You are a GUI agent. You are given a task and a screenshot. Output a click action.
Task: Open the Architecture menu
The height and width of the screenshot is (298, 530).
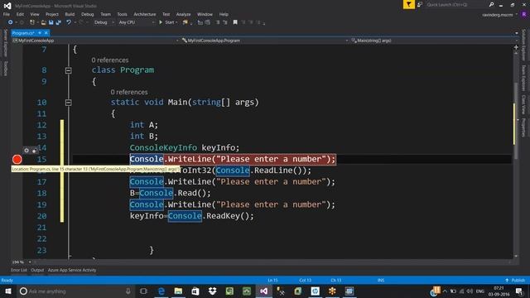pyautogui.click(x=145, y=14)
